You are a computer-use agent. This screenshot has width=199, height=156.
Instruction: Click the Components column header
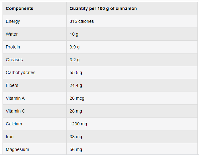[x=19, y=8]
